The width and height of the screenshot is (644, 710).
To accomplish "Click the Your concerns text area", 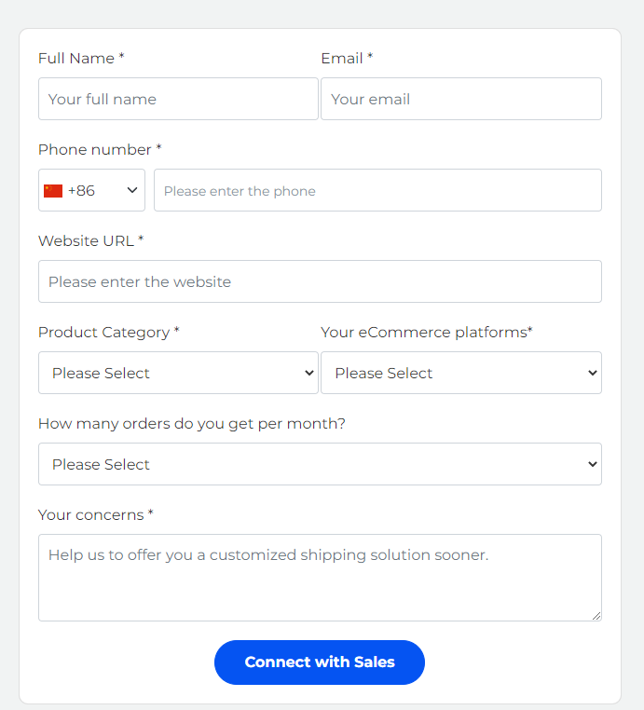I will [320, 578].
